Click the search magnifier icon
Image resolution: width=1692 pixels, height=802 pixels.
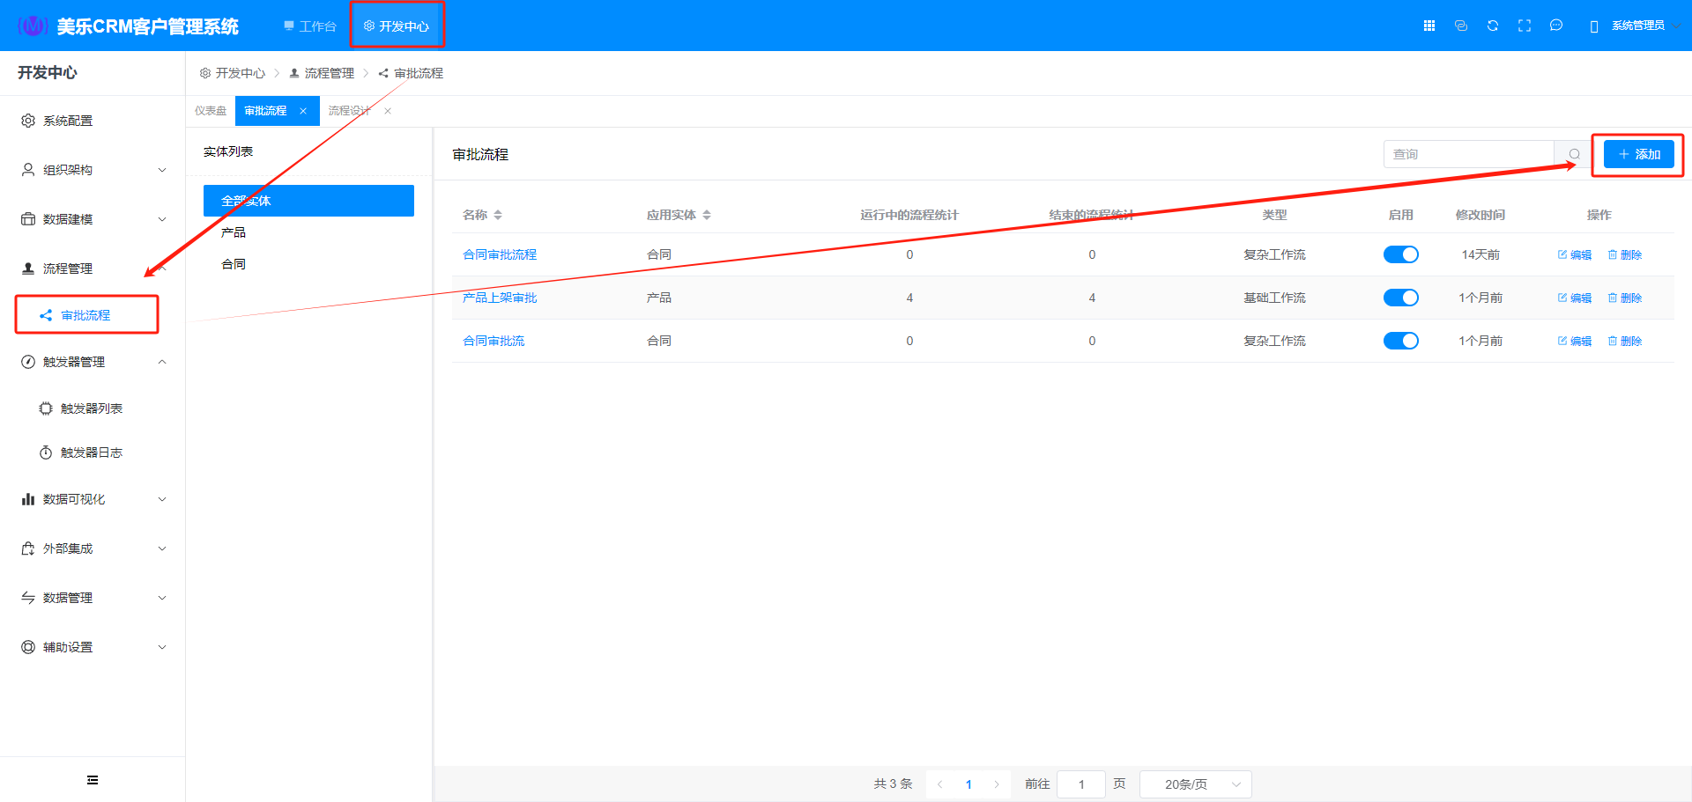[x=1574, y=154]
